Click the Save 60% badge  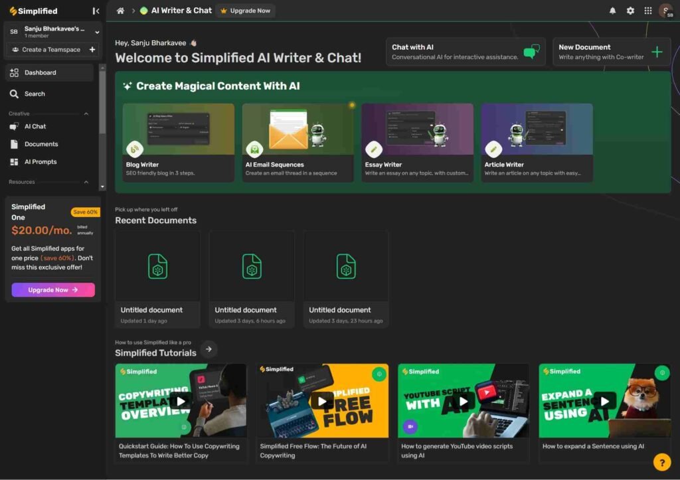pyautogui.click(x=86, y=212)
